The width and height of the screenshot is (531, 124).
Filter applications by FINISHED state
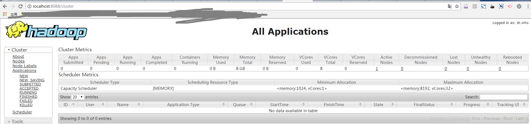[x=29, y=97]
